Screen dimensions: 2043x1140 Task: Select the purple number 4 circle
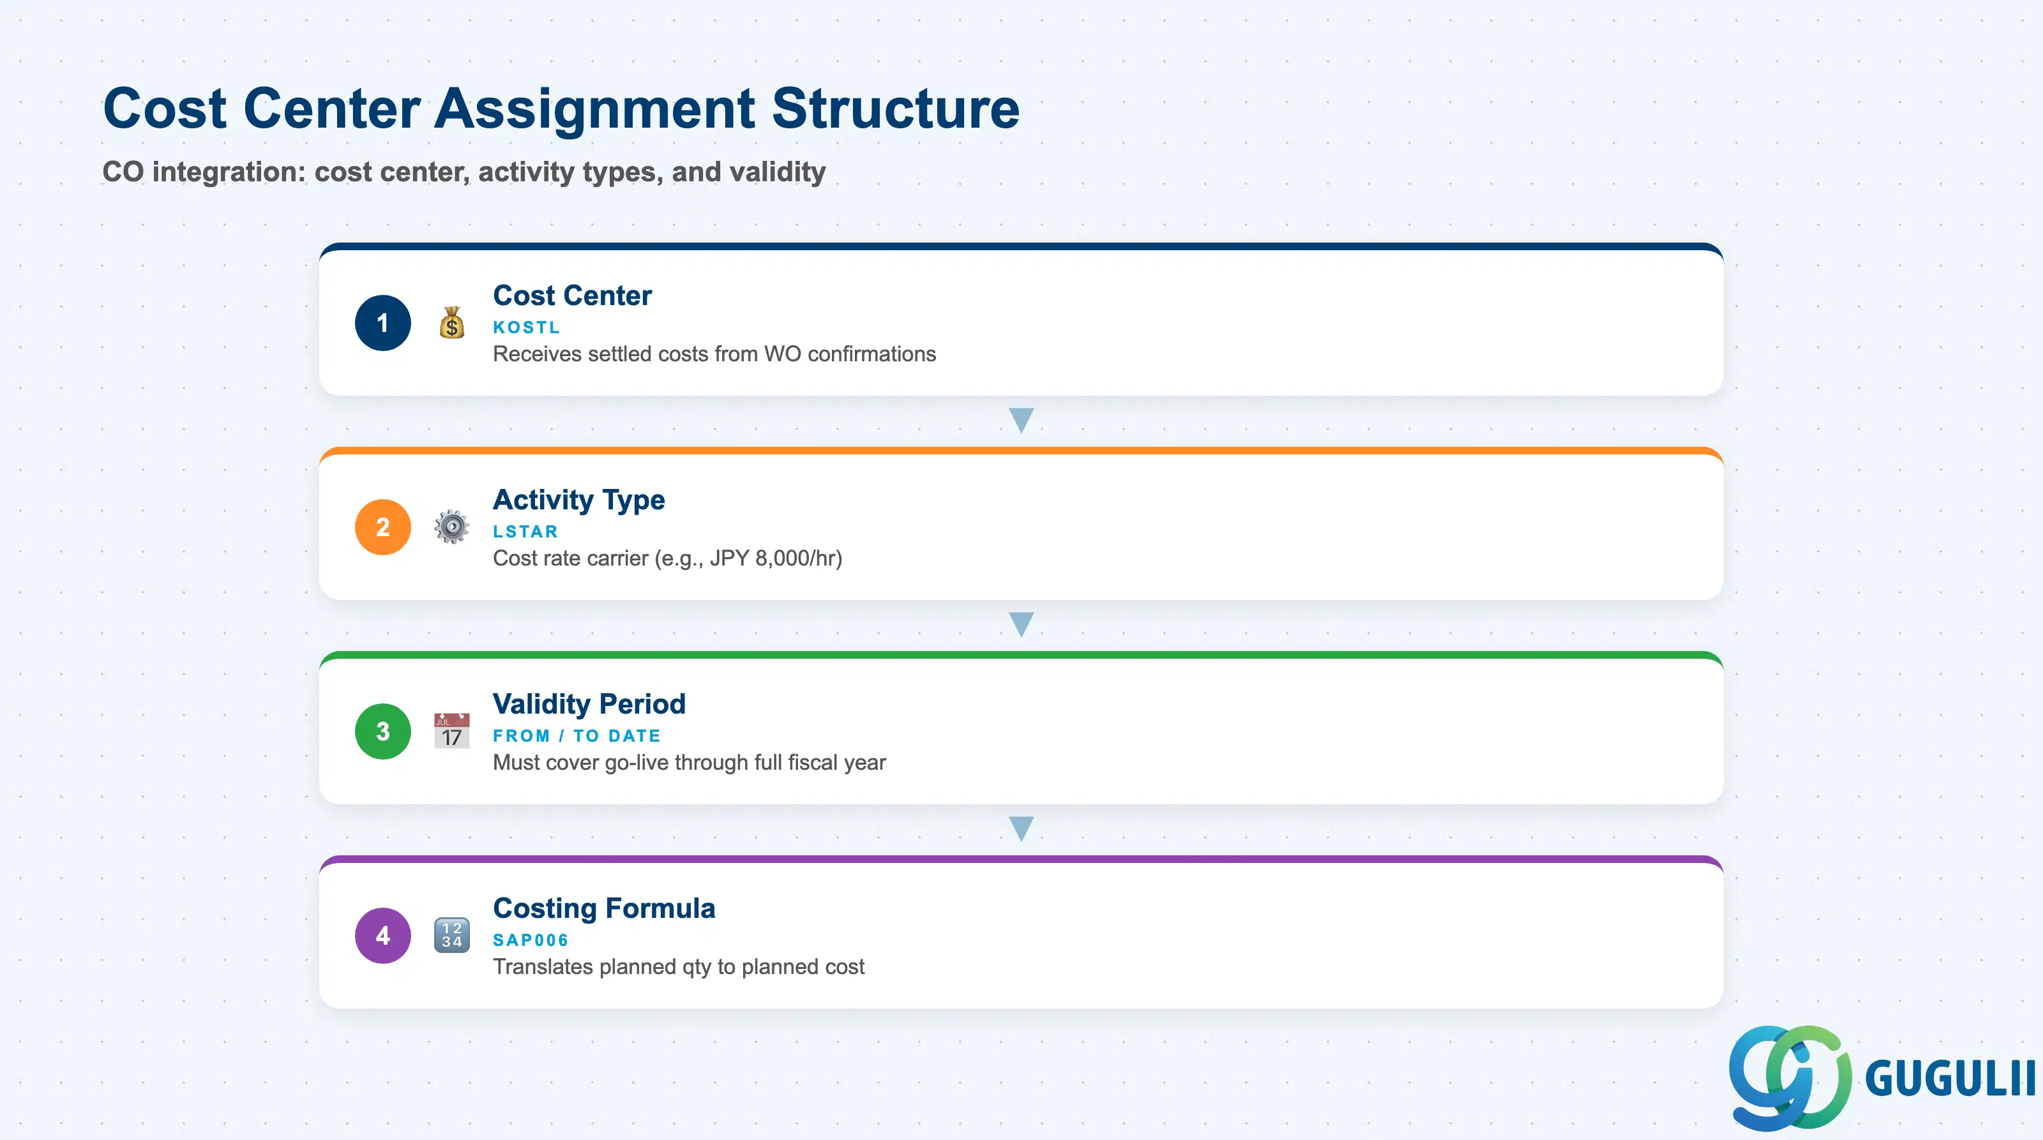[382, 936]
